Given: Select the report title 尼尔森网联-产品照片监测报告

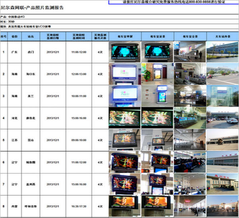Looking at the screenshot, I should (x=32, y=8).
